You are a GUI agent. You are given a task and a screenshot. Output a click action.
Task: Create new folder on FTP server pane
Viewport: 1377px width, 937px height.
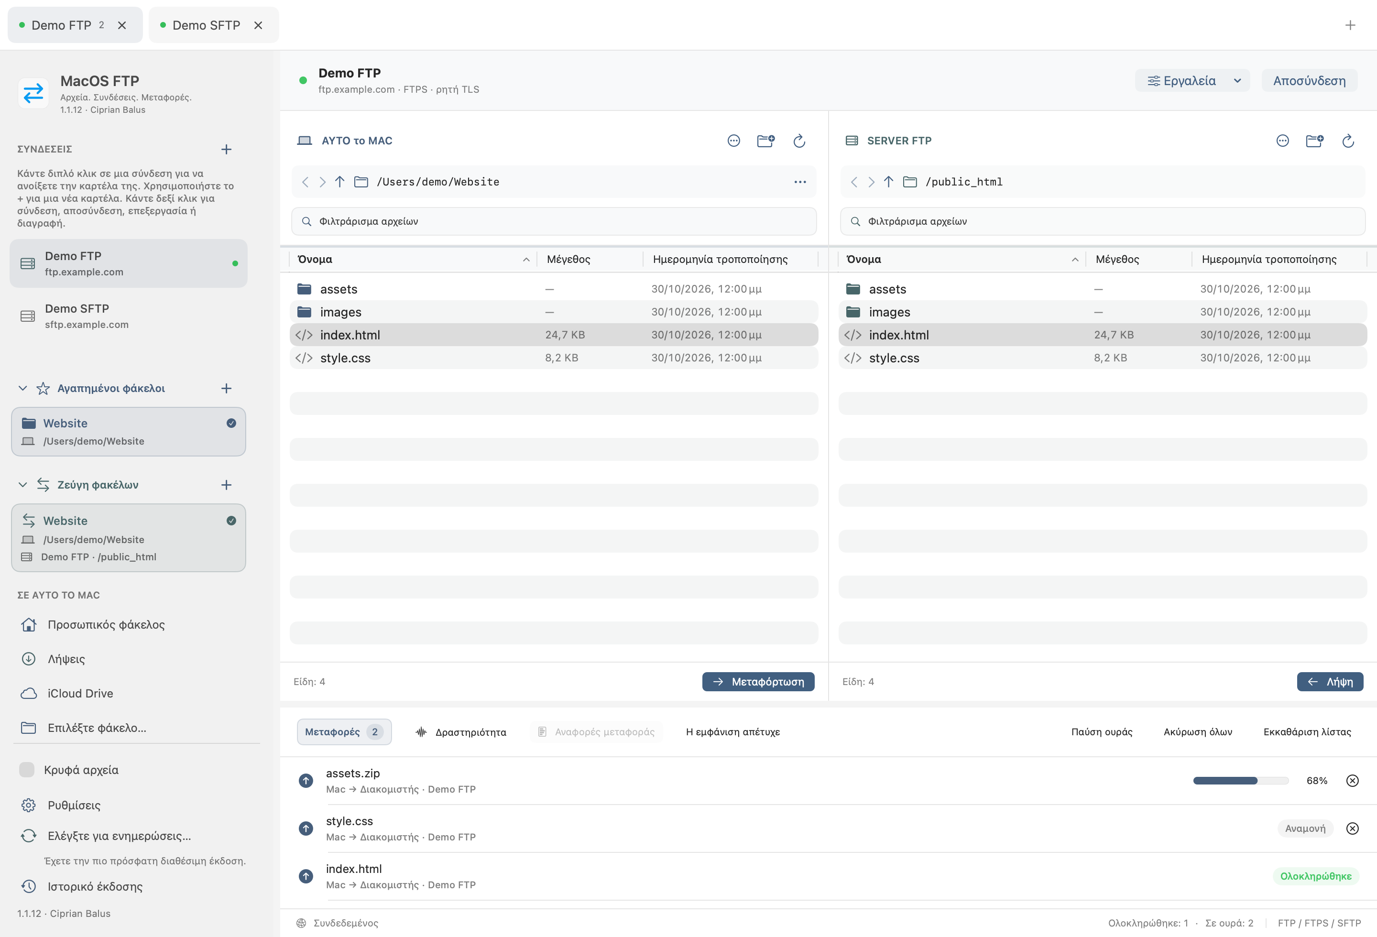pos(1314,141)
